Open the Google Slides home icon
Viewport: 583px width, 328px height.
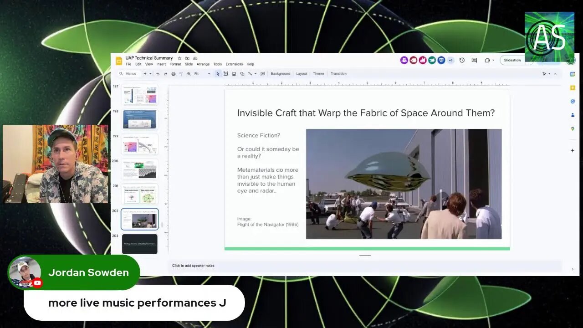pyautogui.click(x=119, y=61)
